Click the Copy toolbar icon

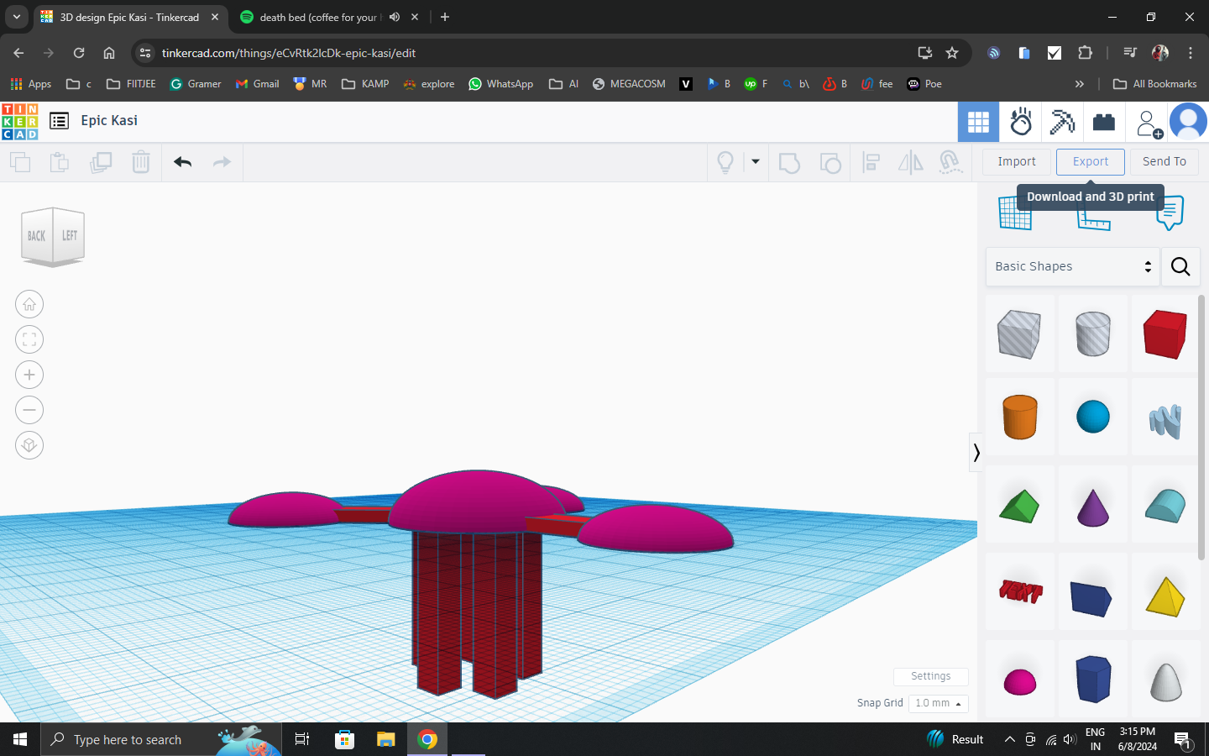tap(20, 162)
